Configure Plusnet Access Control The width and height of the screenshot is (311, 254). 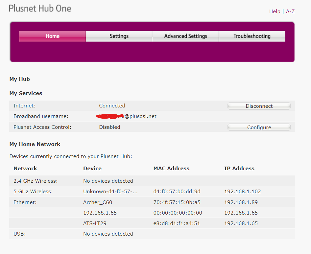[x=259, y=127]
